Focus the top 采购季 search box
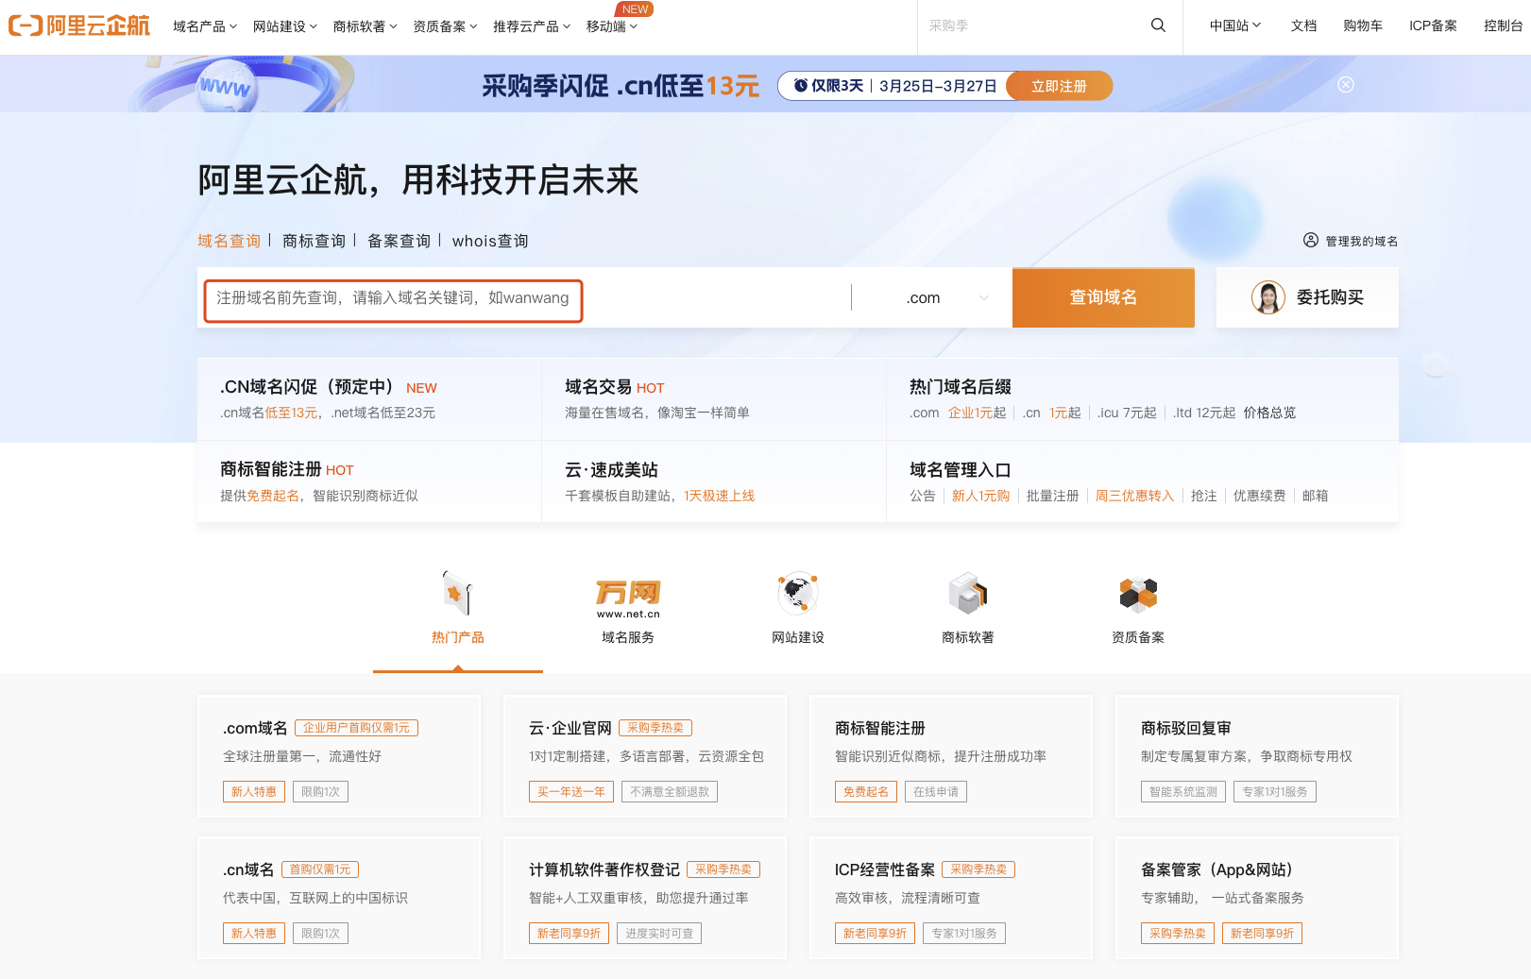Viewport: 1531px width, 979px height. (x=1032, y=25)
